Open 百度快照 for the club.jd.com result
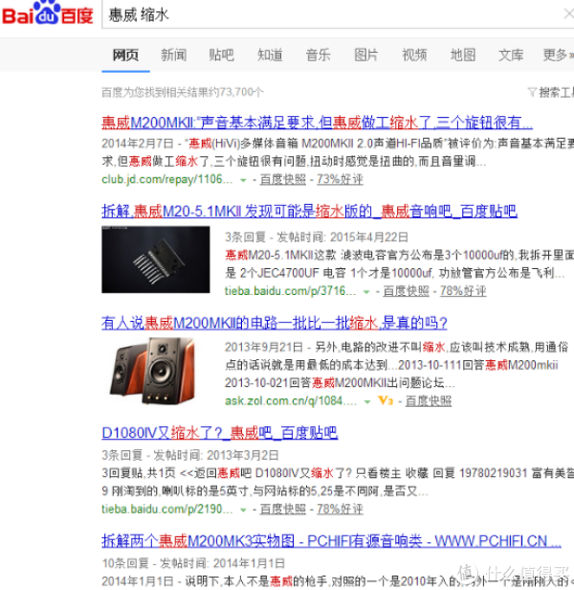Screen dimensions: 574x590 coord(282,179)
